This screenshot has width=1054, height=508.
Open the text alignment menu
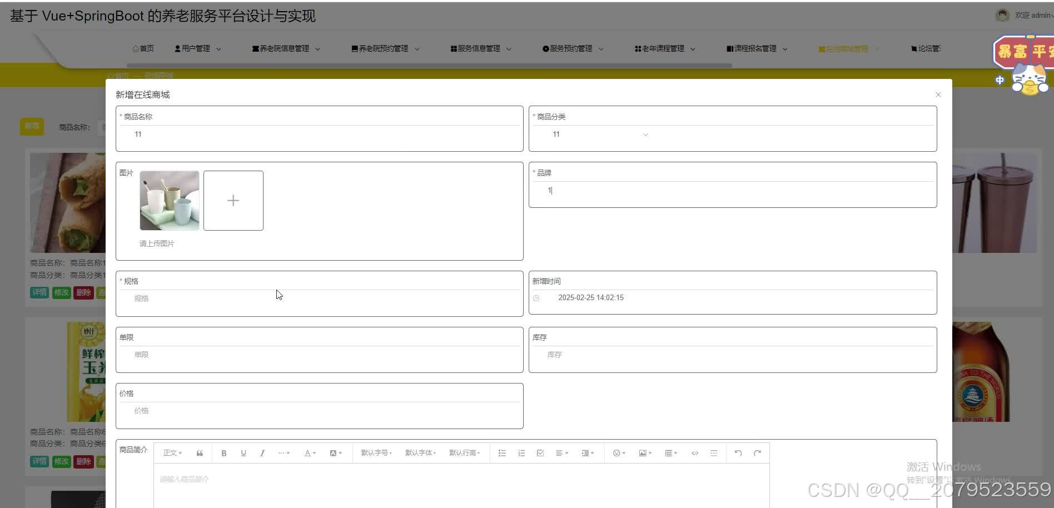pyautogui.click(x=562, y=453)
